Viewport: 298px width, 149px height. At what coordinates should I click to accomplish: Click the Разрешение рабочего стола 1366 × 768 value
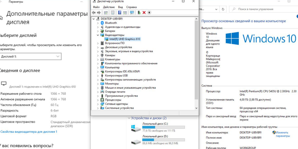pos(58,94)
